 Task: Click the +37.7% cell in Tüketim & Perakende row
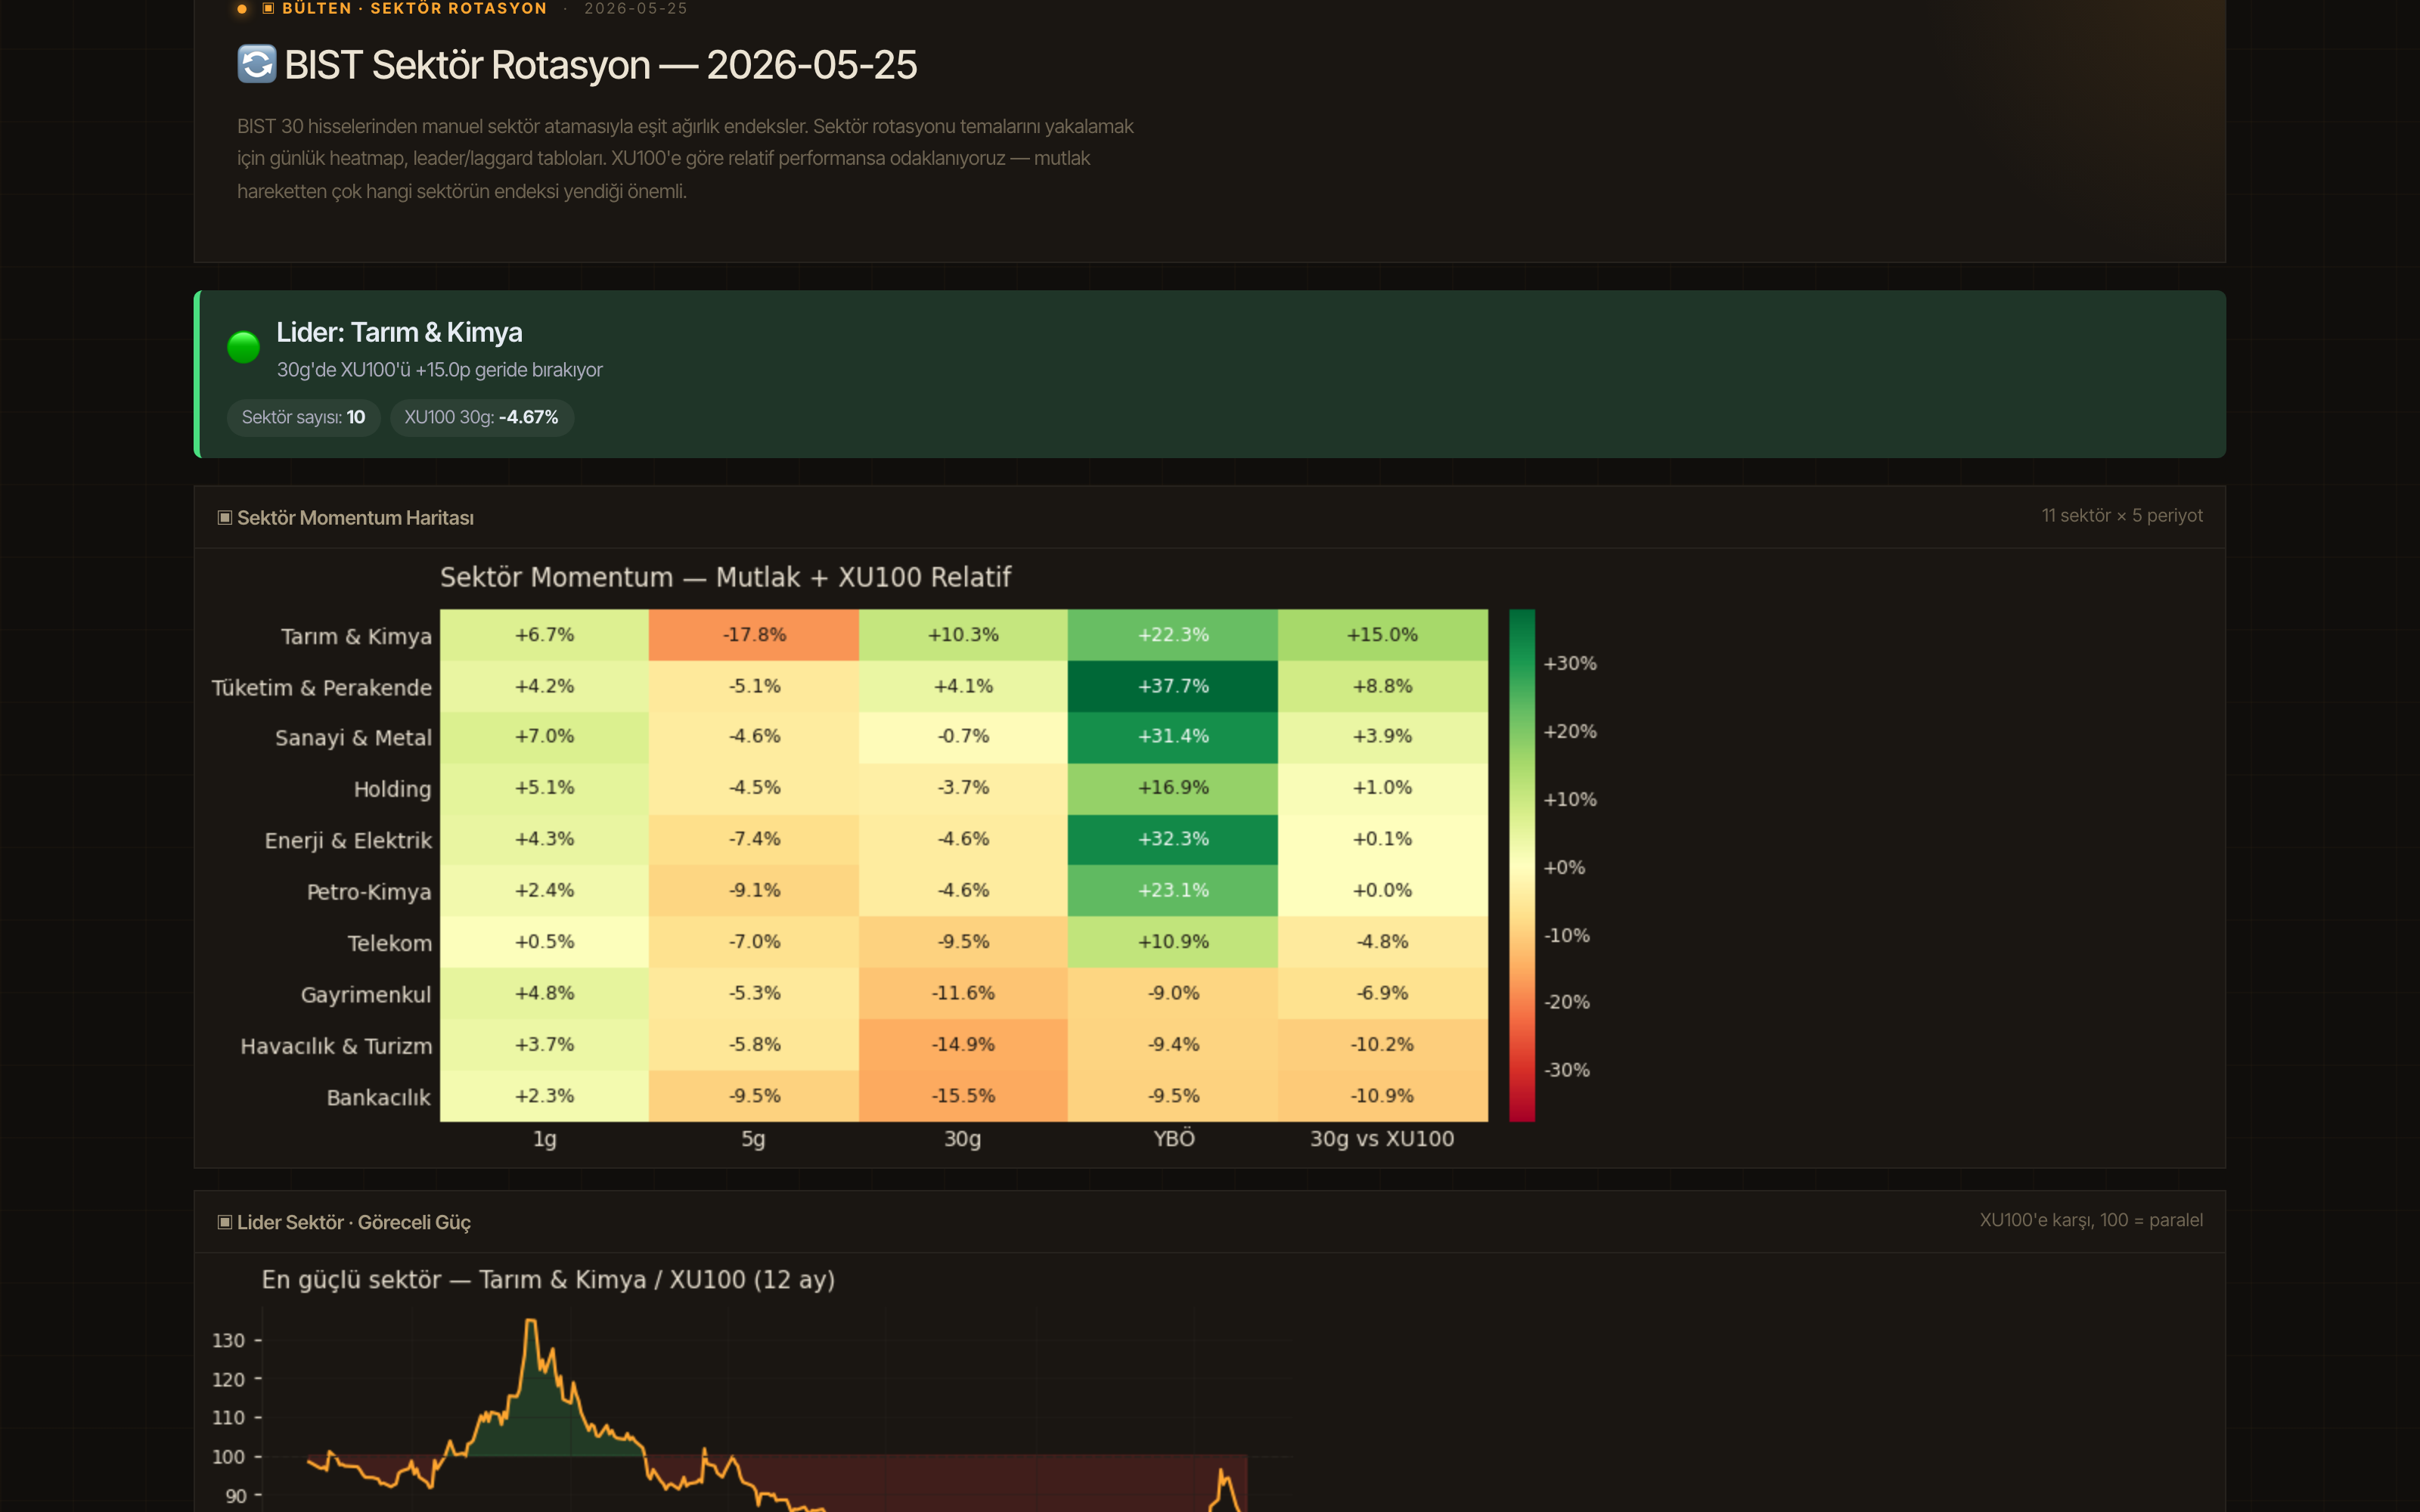(1173, 686)
